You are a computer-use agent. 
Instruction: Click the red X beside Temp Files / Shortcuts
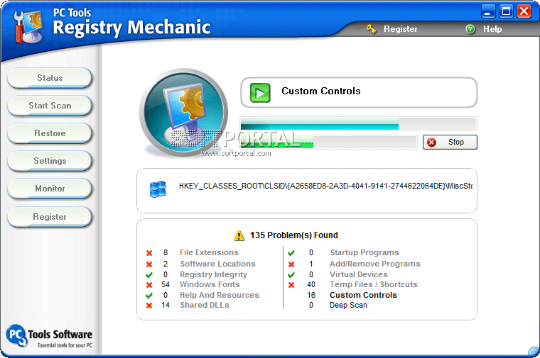click(x=291, y=285)
